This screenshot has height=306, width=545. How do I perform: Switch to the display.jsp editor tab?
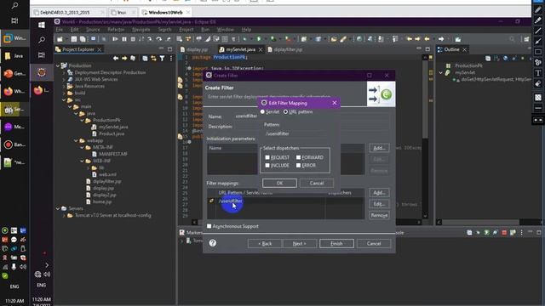coord(197,49)
